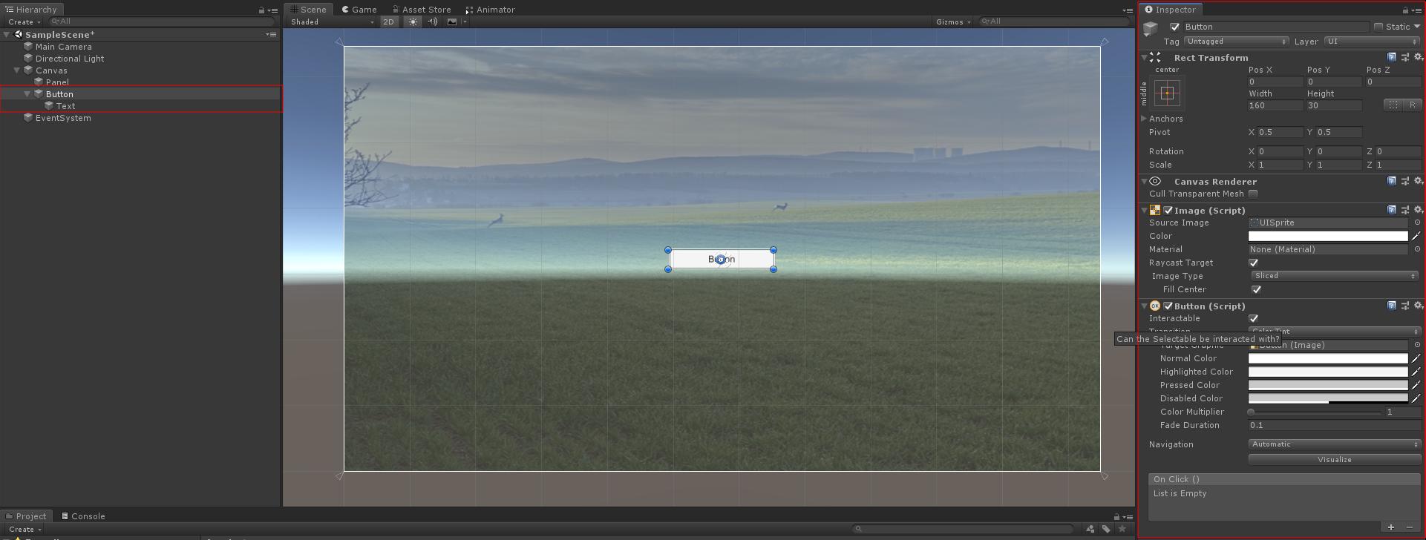Click Project save search star icon
1426x540 pixels.
pos(1122,529)
